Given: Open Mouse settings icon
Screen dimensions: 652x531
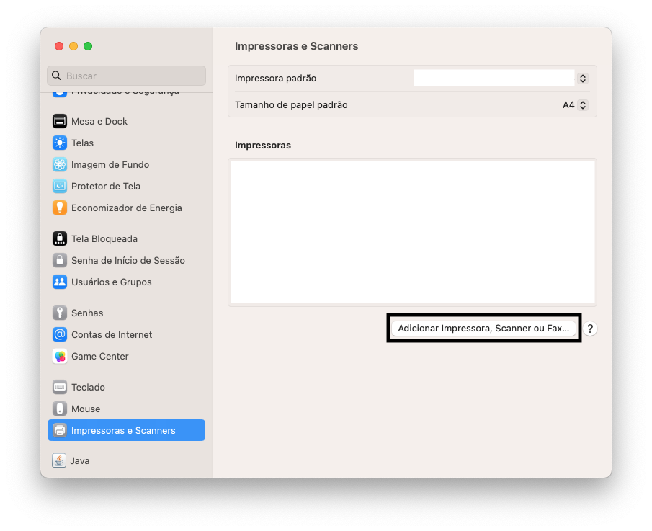Looking at the screenshot, I should (x=60, y=409).
